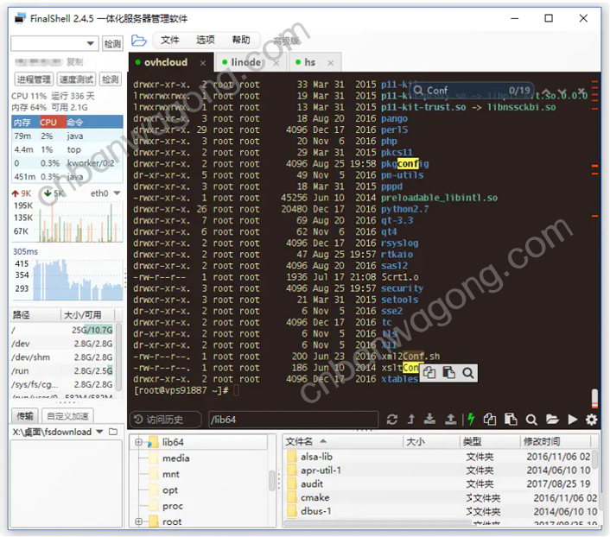The image size is (610, 537).
Task: Open the 传输 tab
Action: tap(25, 415)
